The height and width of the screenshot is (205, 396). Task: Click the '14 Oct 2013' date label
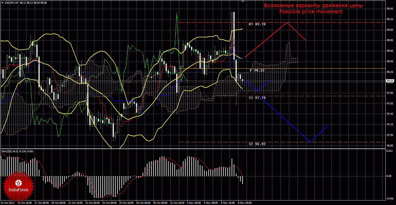coord(8,203)
